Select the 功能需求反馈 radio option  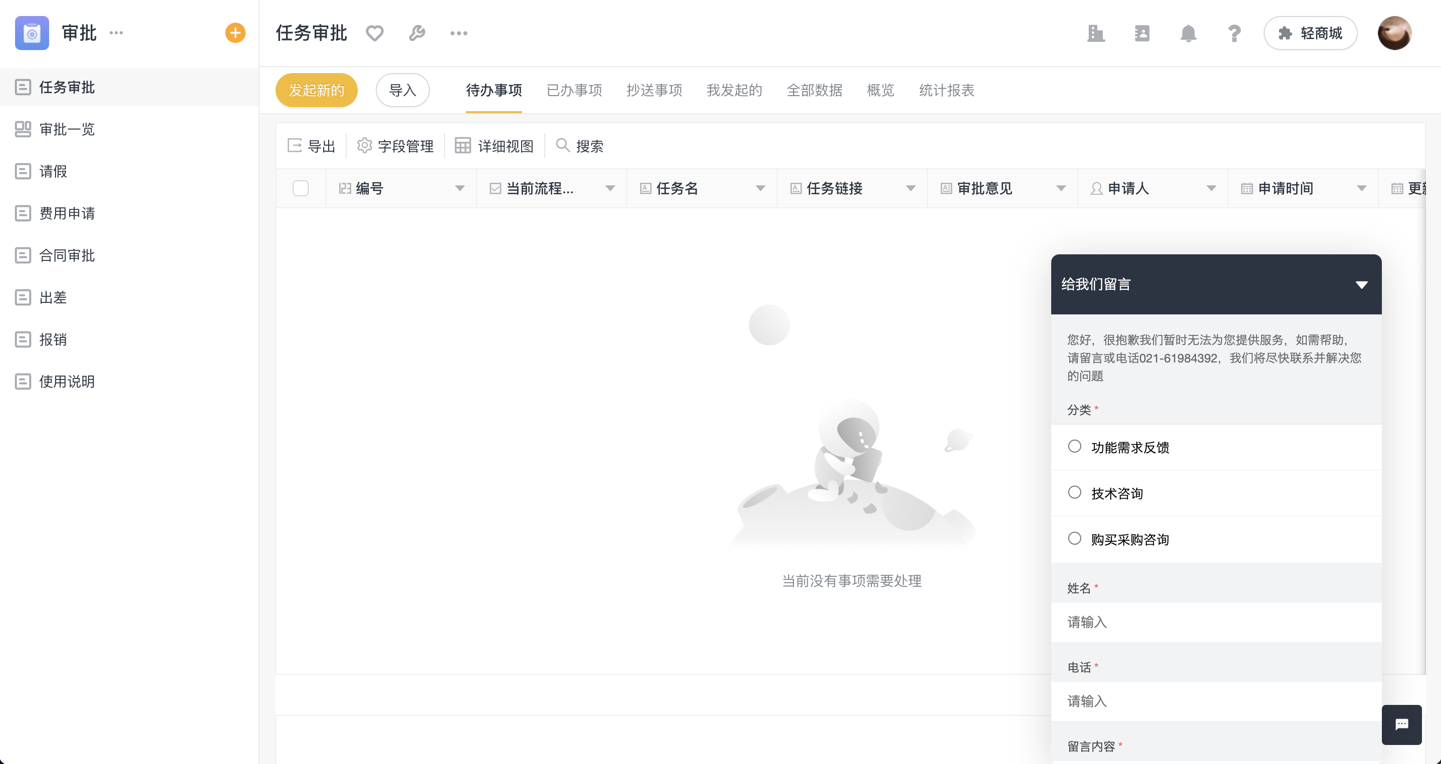coord(1075,446)
